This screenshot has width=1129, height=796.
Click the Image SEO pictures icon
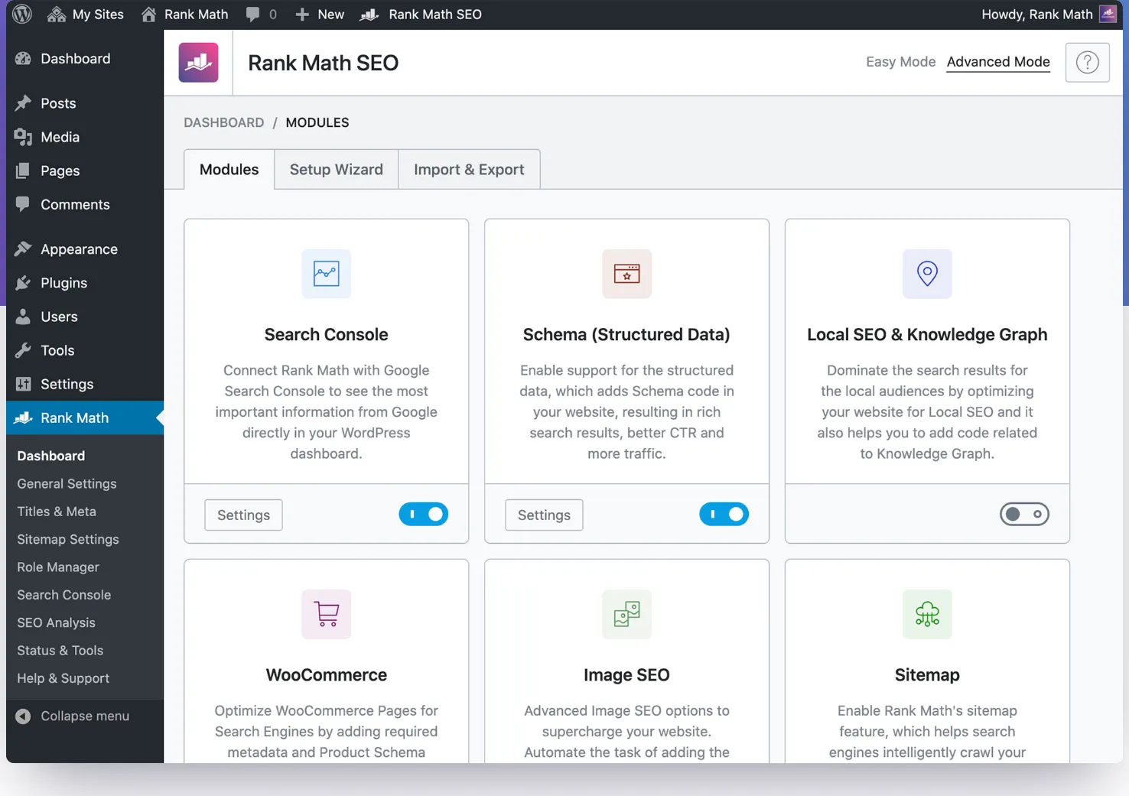point(627,614)
